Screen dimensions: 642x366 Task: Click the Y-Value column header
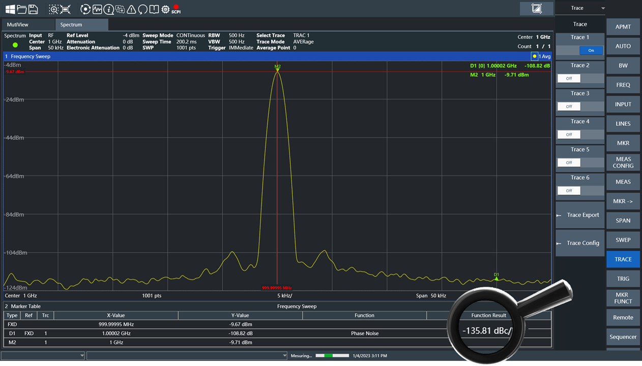[240, 316]
